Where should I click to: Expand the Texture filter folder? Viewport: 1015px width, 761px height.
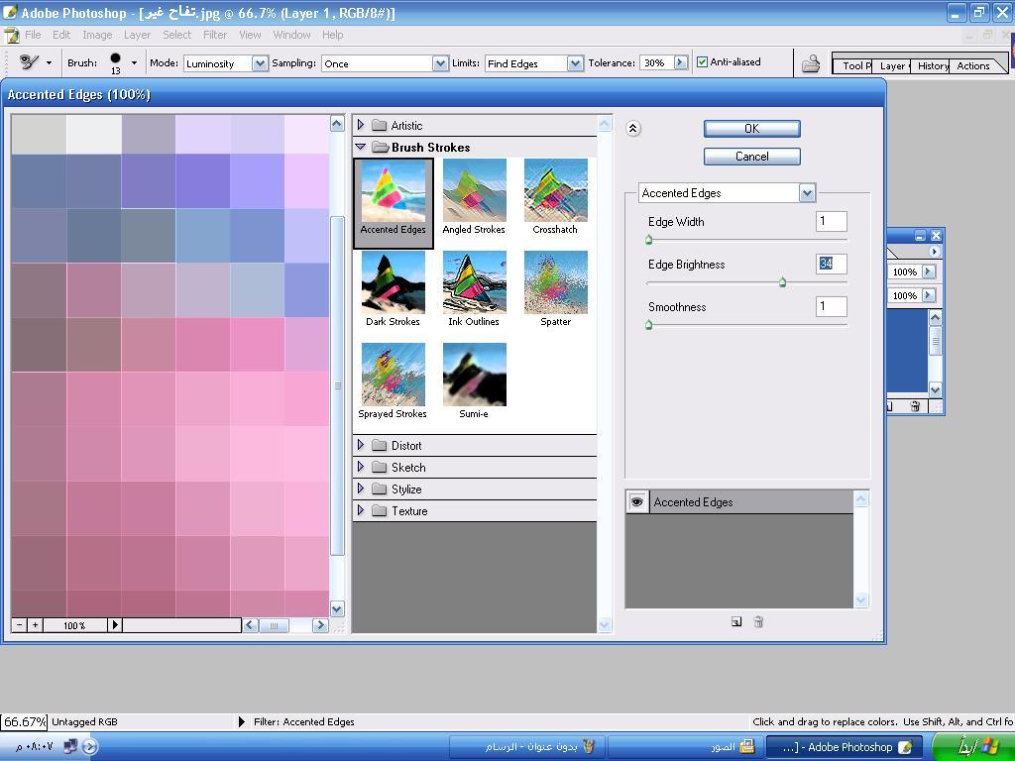(x=361, y=510)
